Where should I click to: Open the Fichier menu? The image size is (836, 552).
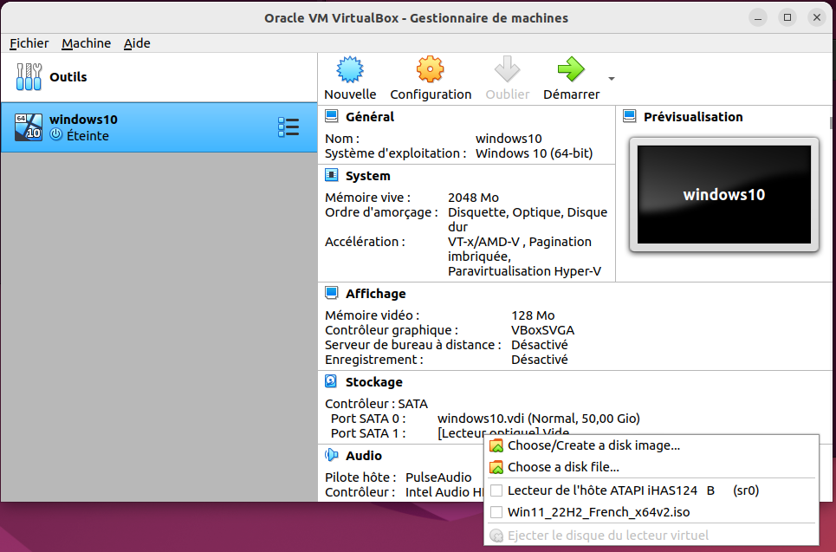click(x=29, y=43)
